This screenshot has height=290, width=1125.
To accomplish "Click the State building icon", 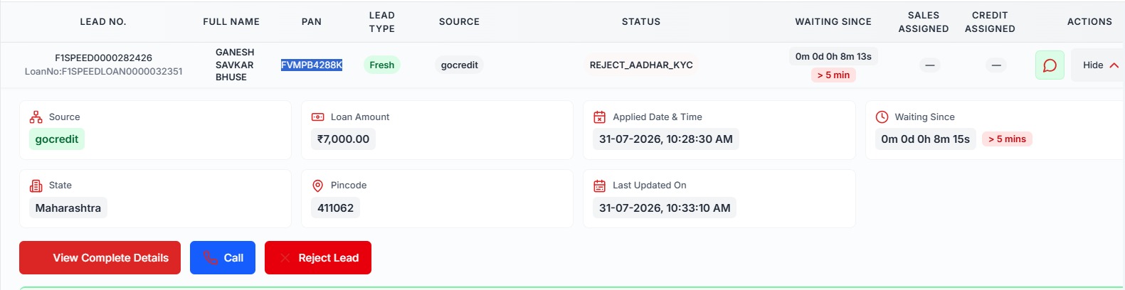I will click(x=36, y=186).
